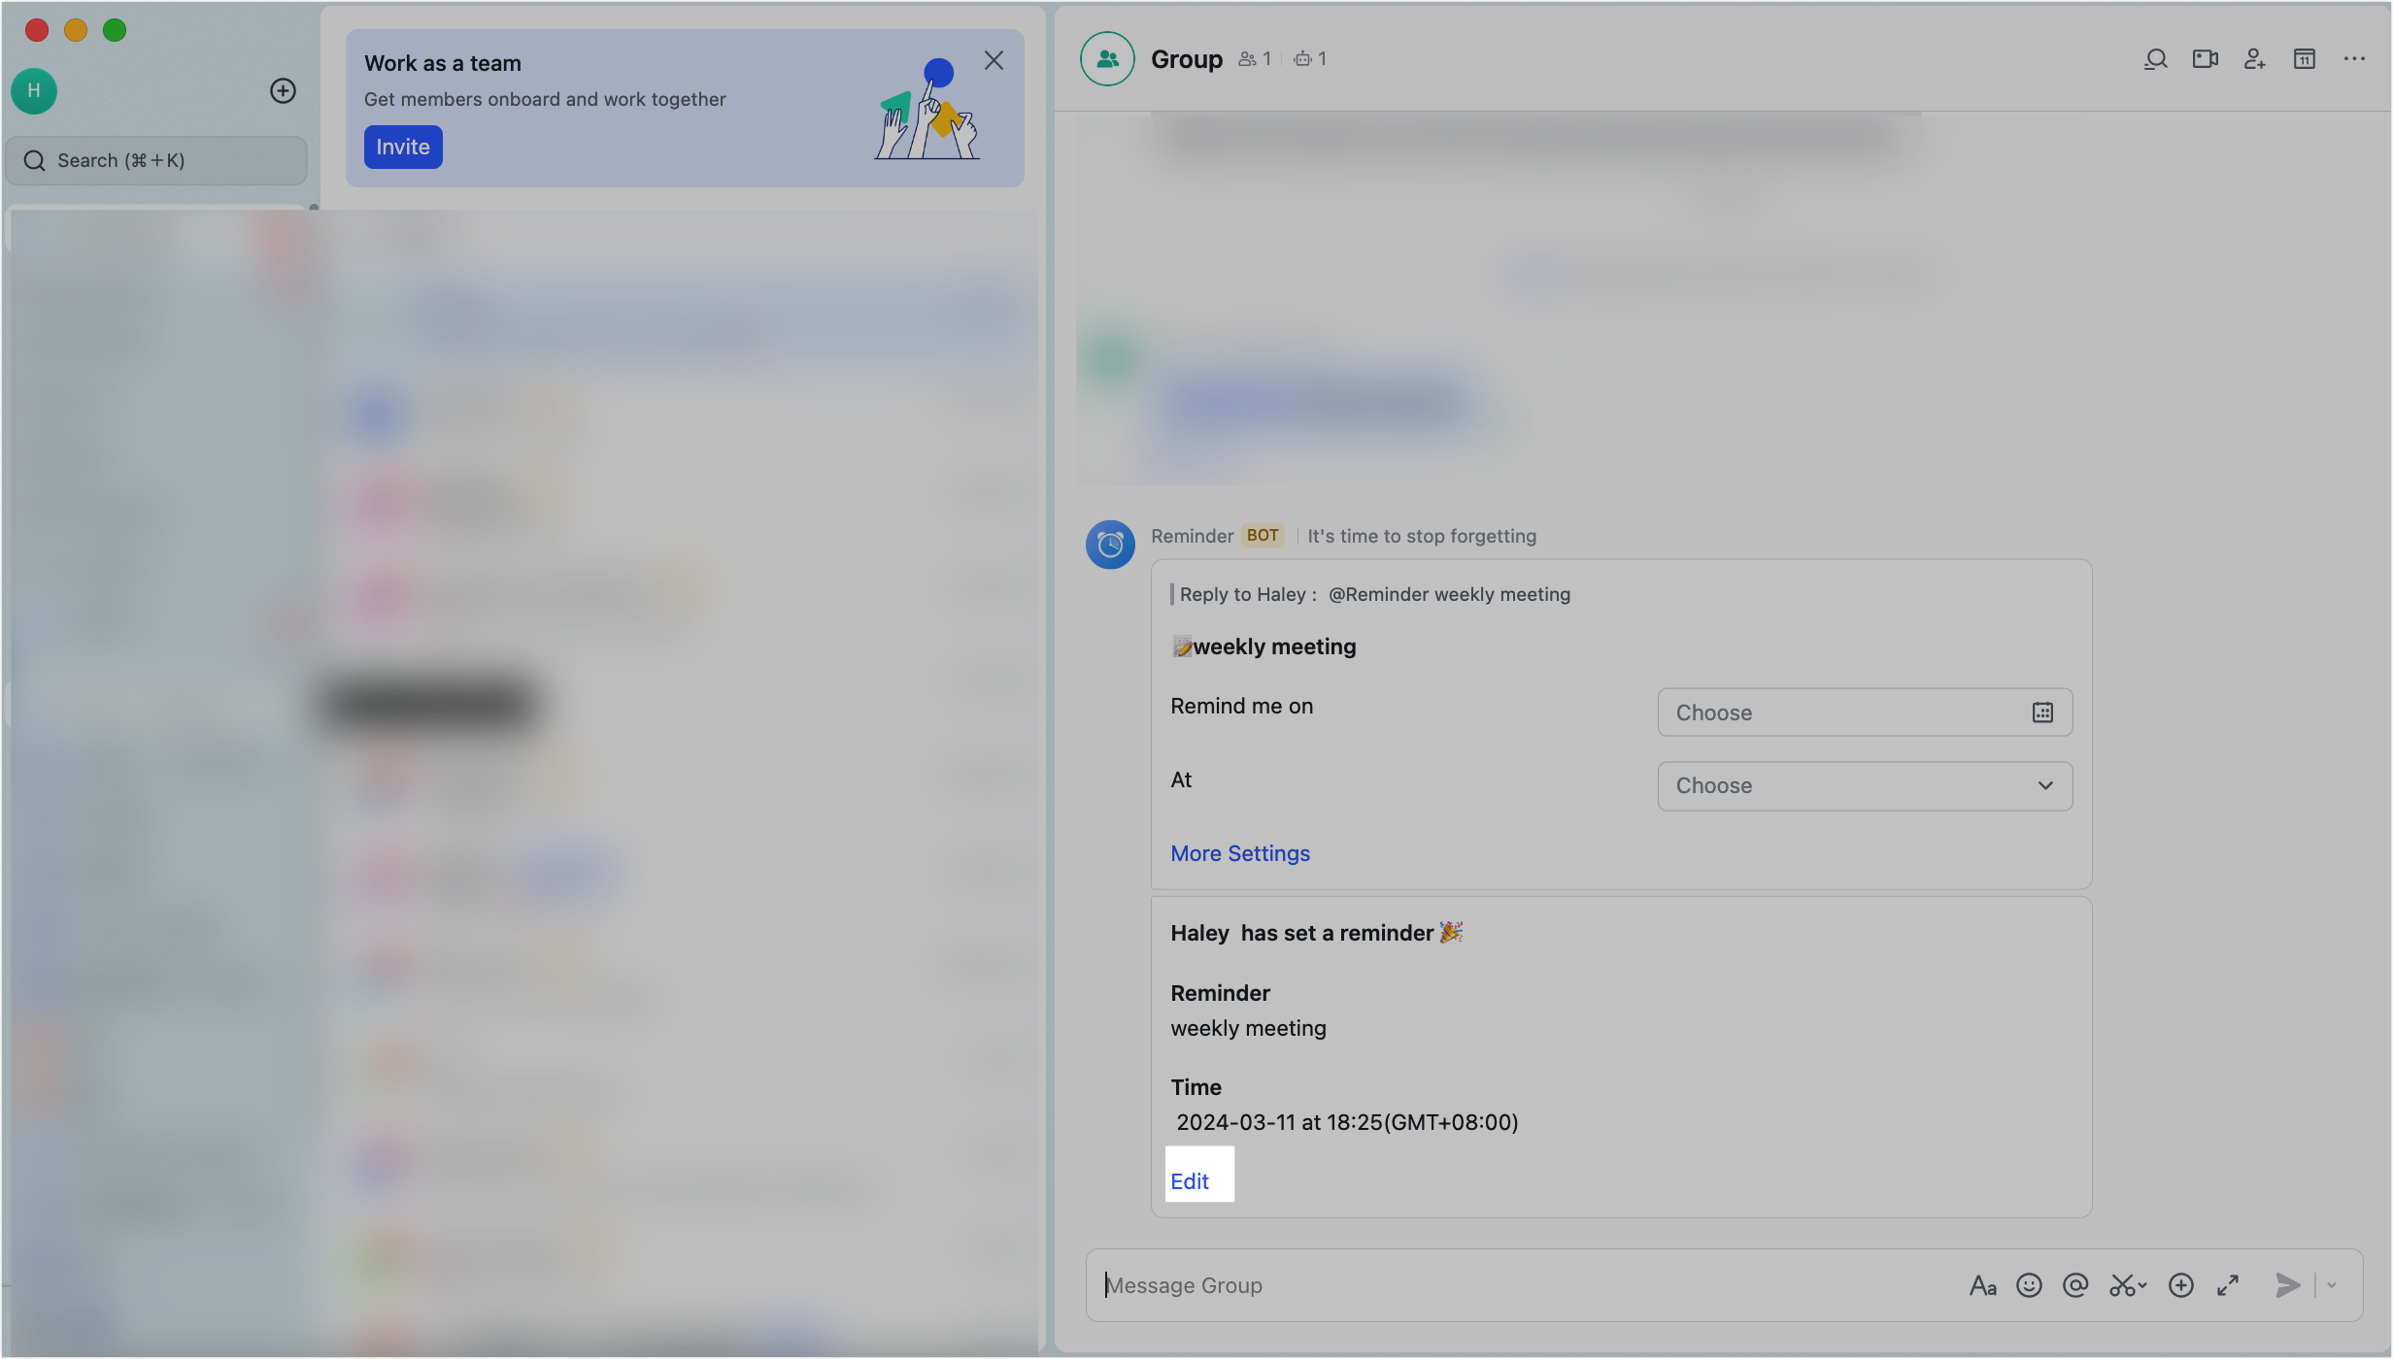Expand the send options arrow

click(x=2332, y=1285)
